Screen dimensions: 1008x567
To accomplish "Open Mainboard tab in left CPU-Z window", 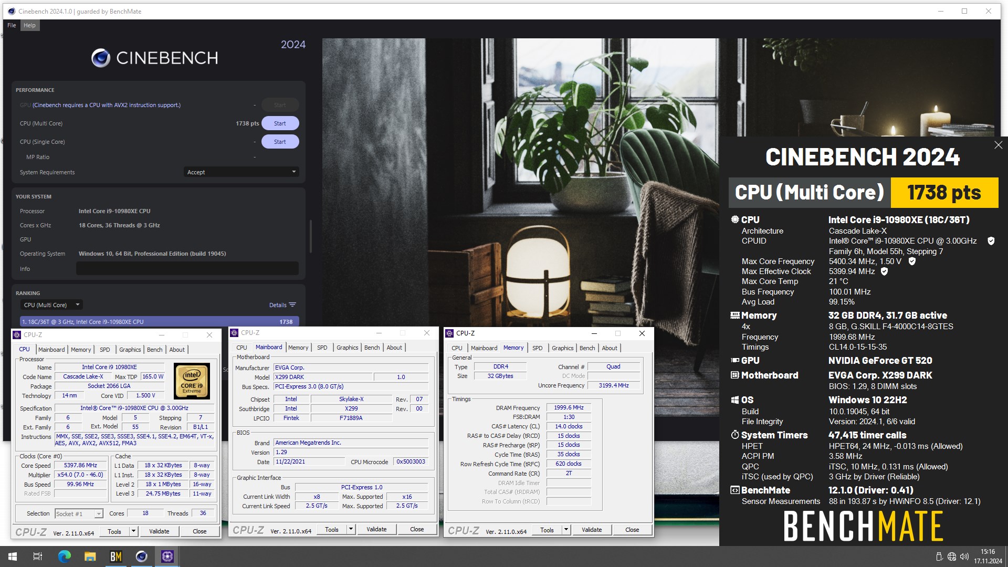I will (51, 350).
